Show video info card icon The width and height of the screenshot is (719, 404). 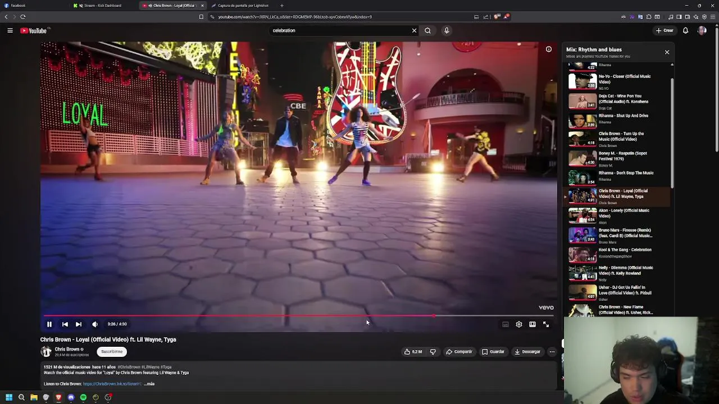pos(549,49)
